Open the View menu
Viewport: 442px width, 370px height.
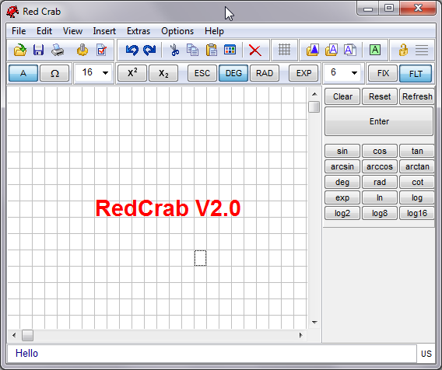pos(72,31)
